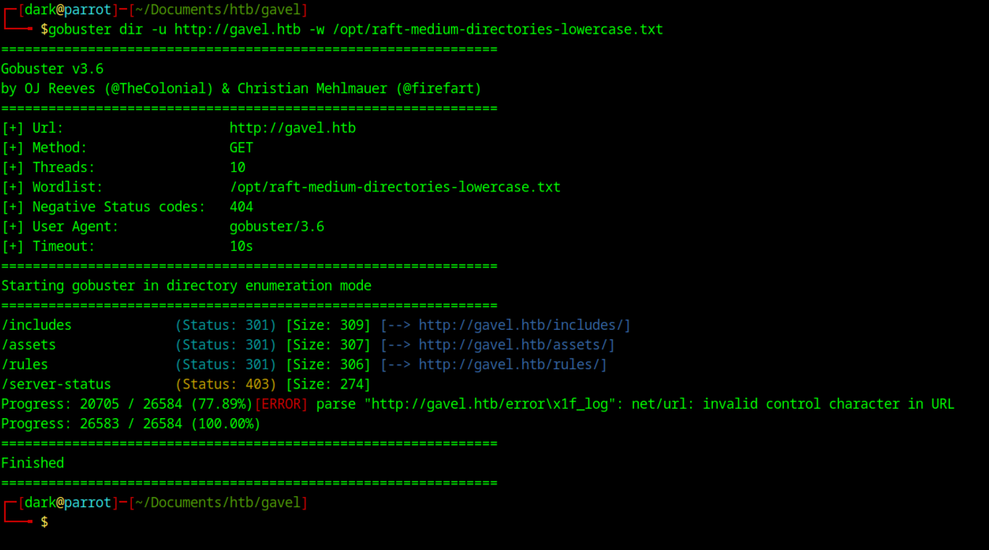Screen dimensions: 989x550
Task: Click the /assets path in results
Action: click(29, 345)
